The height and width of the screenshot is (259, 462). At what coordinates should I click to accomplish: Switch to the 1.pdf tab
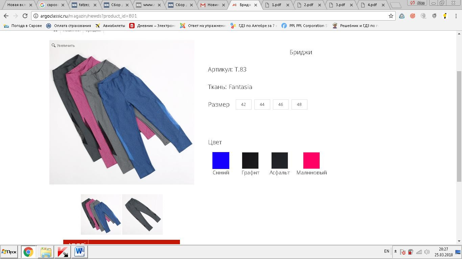point(276,5)
